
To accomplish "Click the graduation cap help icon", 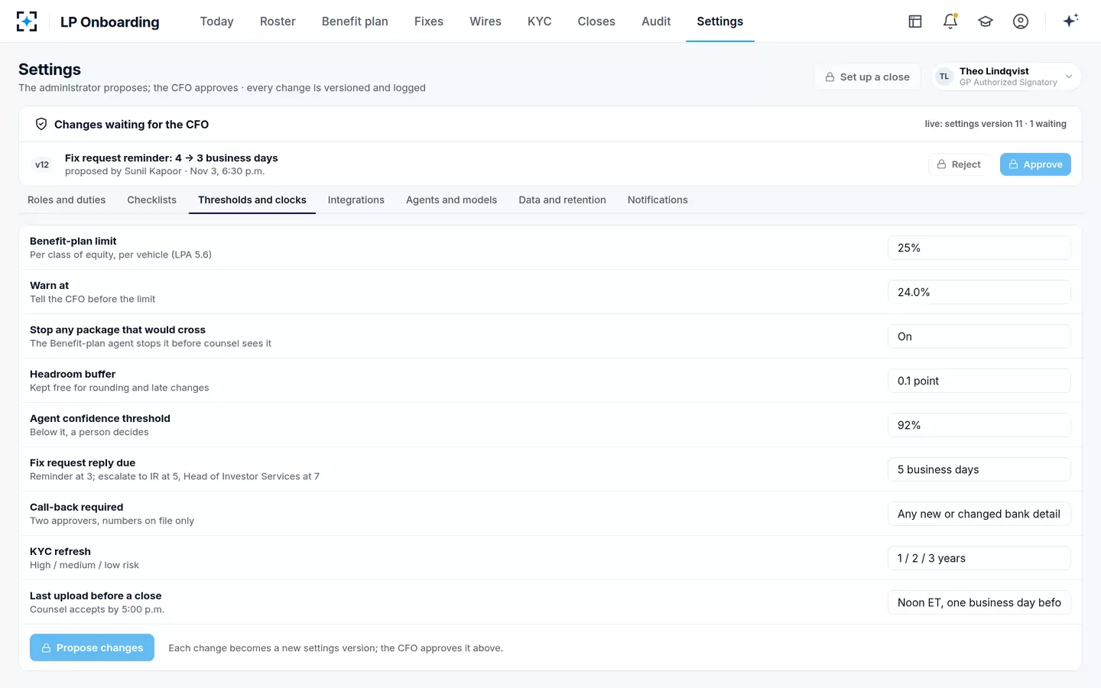I will point(986,21).
